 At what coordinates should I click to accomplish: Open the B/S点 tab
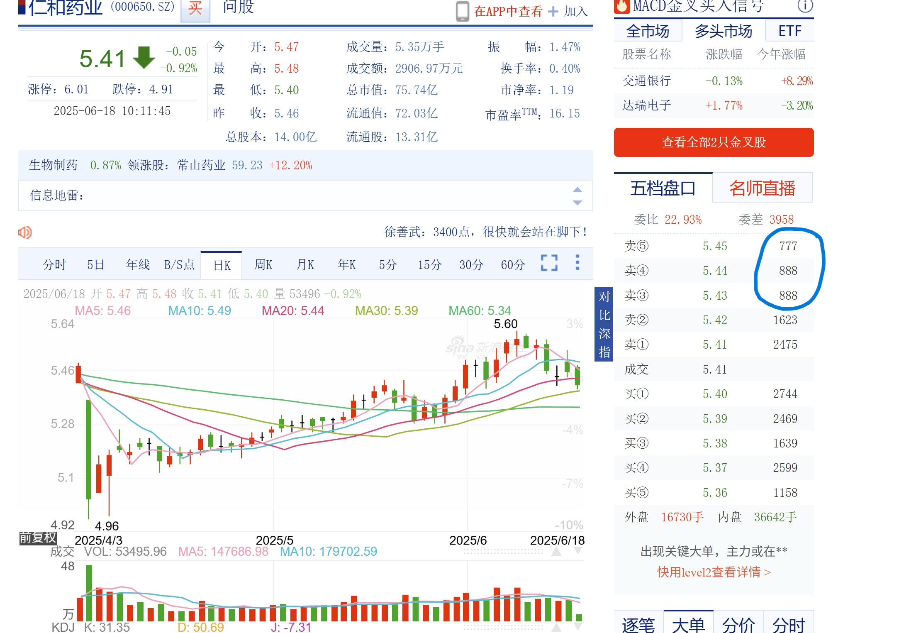[x=179, y=264]
